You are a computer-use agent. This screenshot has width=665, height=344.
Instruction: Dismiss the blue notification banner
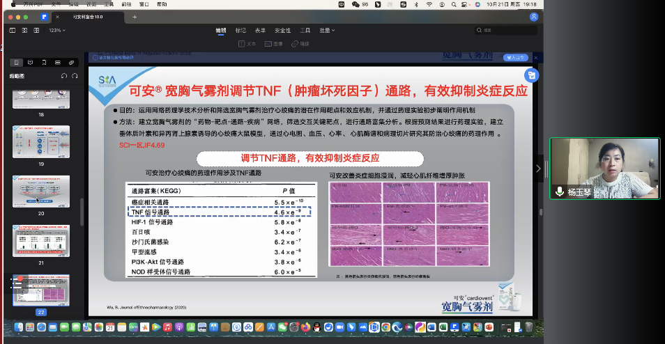(535, 57)
